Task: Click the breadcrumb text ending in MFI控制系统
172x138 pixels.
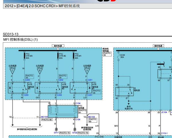Action: point(42,6)
